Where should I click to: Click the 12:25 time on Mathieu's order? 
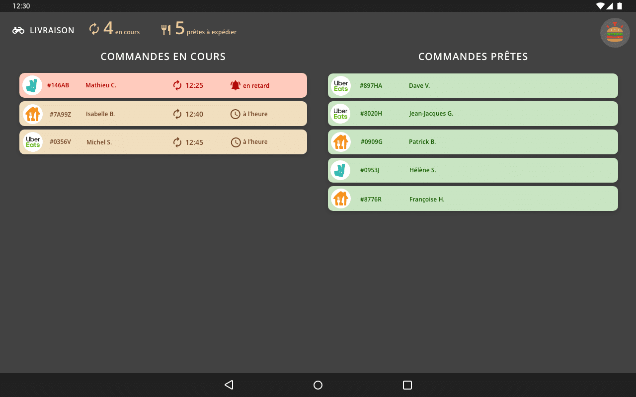(194, 85)
